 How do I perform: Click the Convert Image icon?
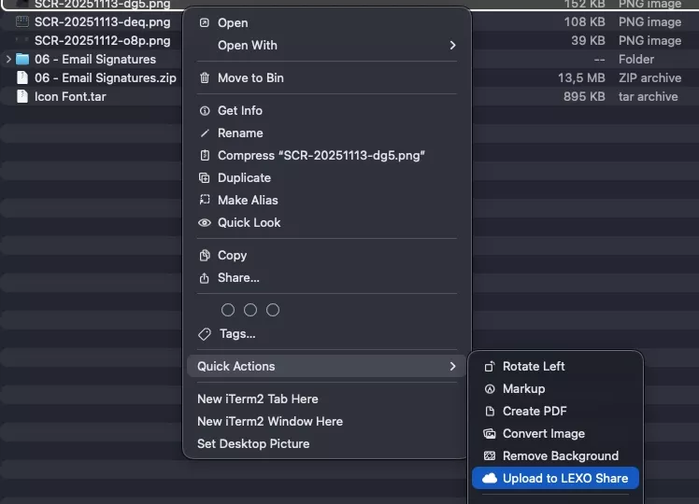(x=489, y=434)
